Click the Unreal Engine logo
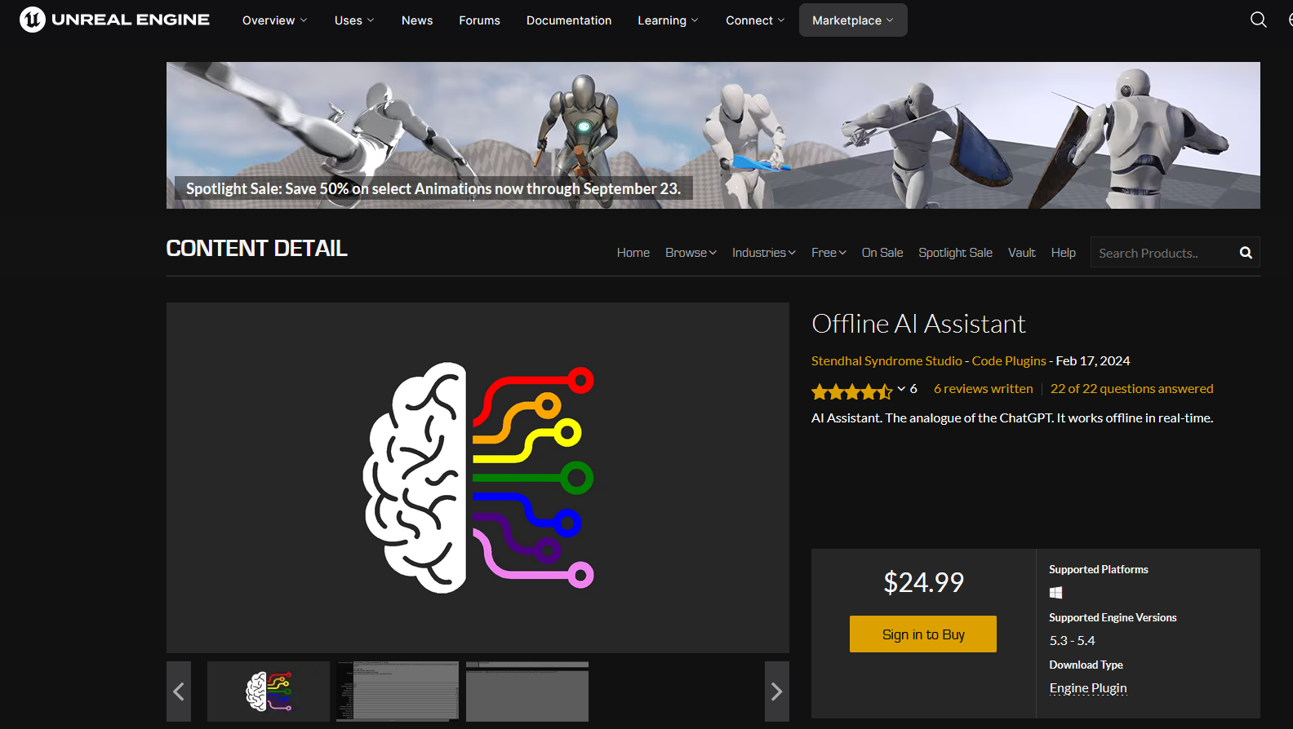This screenshot has width=1293, height=729. click(x=114, y=20)
